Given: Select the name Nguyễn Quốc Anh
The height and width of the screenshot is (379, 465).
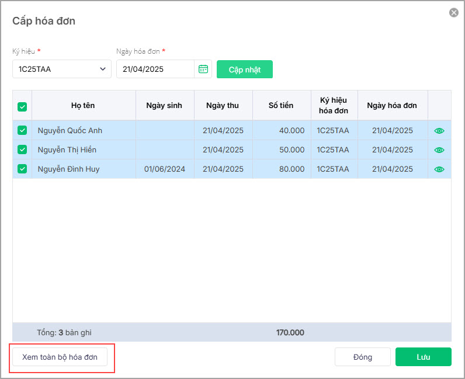Looking at the screenshot, I should pos(70,130).
